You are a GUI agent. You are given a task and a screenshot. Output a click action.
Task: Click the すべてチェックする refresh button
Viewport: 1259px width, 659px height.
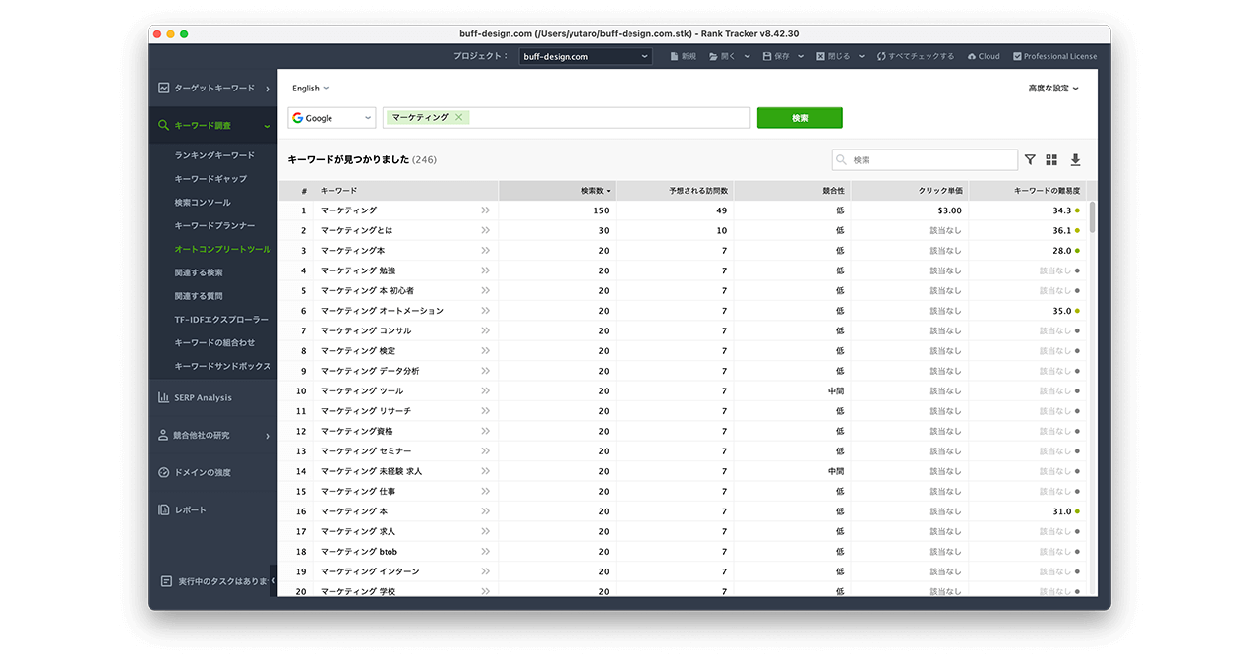[915, 56]
